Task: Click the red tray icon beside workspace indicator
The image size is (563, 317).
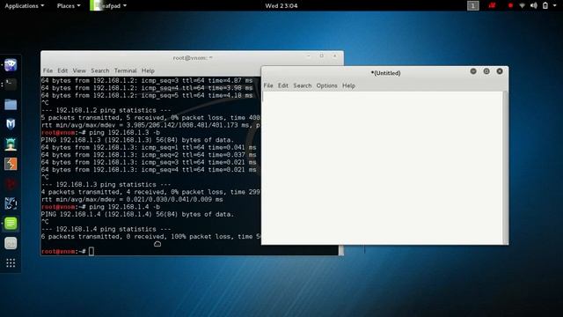Action: [492, 6]
